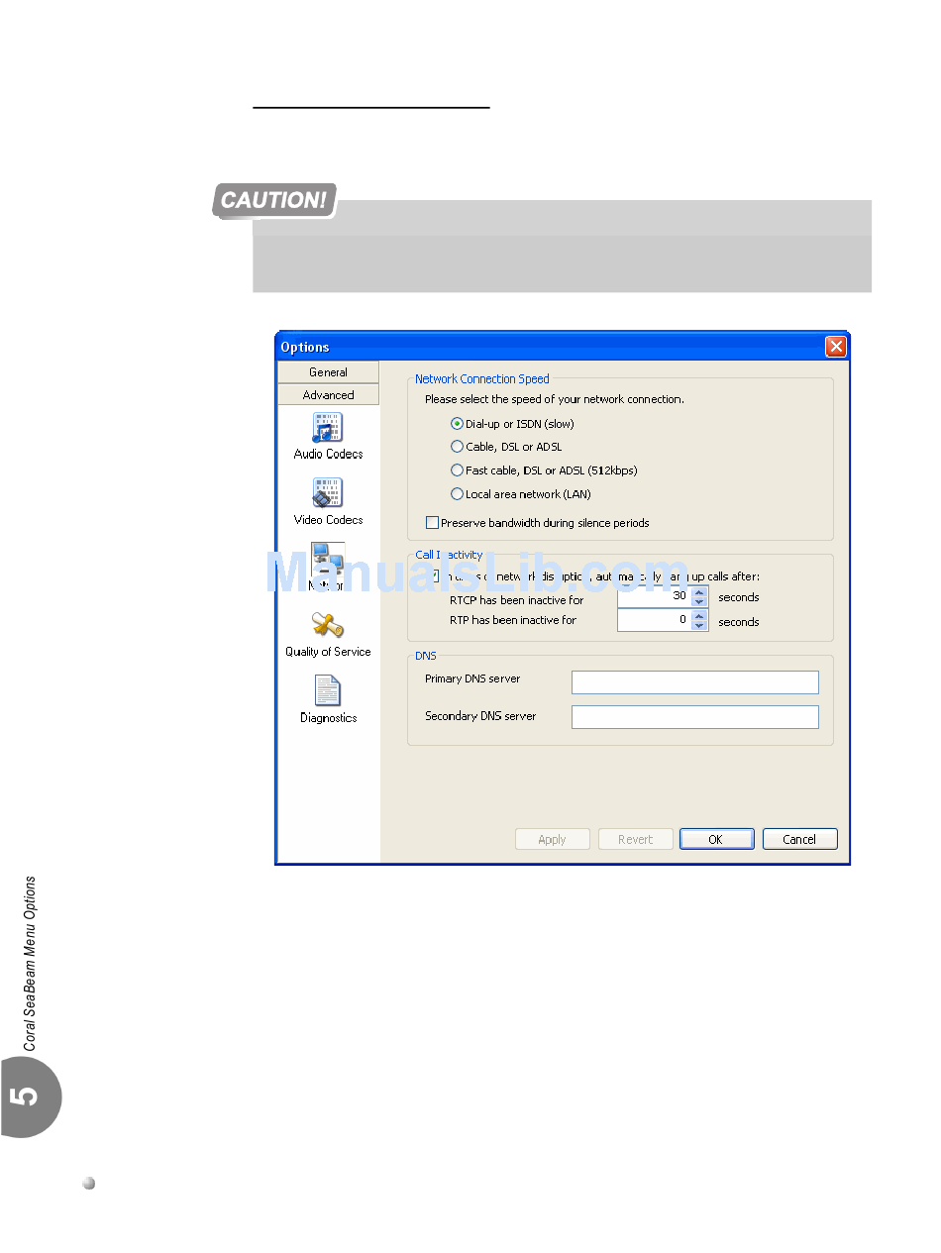The height and width of the screenshot is (1253, 941).
Task: Increase the RTCP inactive seconds value
Action: pyautogui.click(x=700, y=592)
